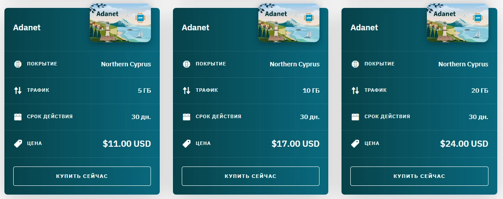Click Northern Cyprus on the 10 ГБ card
Screen dimensions: 503x199
pyautogui.click(x=294, y=64)
